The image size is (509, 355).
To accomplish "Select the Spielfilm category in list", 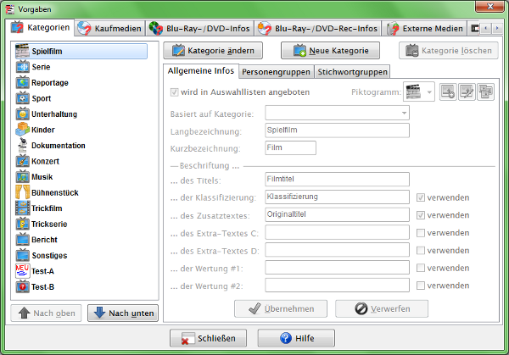I will 47,52.
